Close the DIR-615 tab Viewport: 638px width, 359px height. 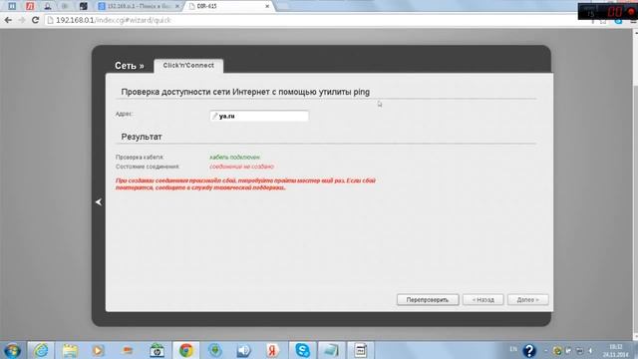coord(267,6)
